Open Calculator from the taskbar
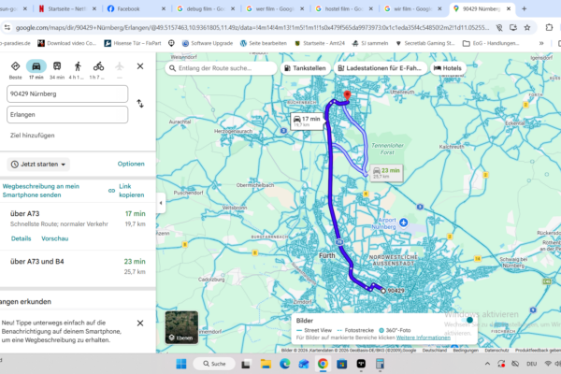The image size is (561, 374). pos(380,364)
